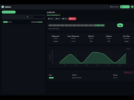Viewport: 134px width, 100px height.
Task: Click the 200 - OK message cell
Action: tap(115, 78)
